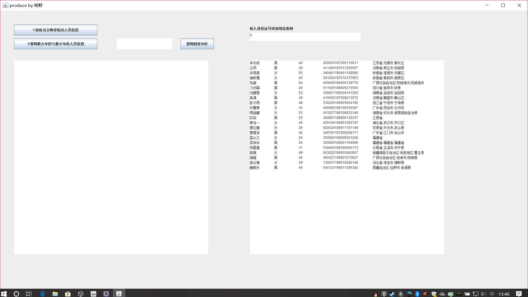Viewport: 528px width, 297px height.
Task: Switch the 中 input method indicator
Action: 492,294
